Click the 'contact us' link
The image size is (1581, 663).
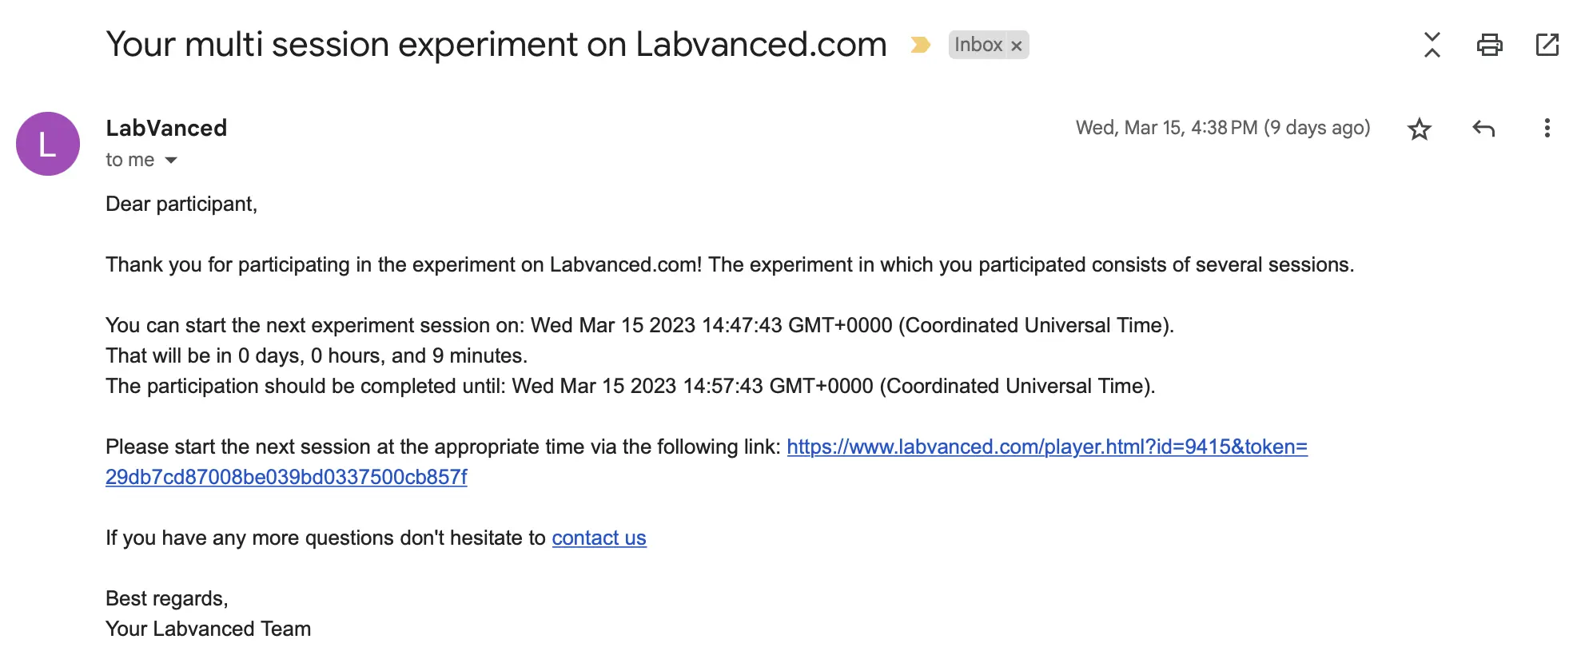pyautogui.click(x=598, y=538)
